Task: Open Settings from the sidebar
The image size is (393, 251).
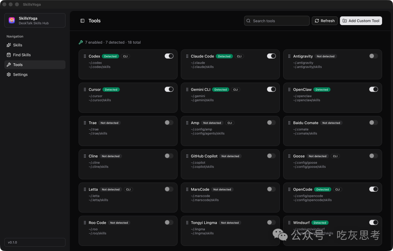Action: [x=35, y=75]
